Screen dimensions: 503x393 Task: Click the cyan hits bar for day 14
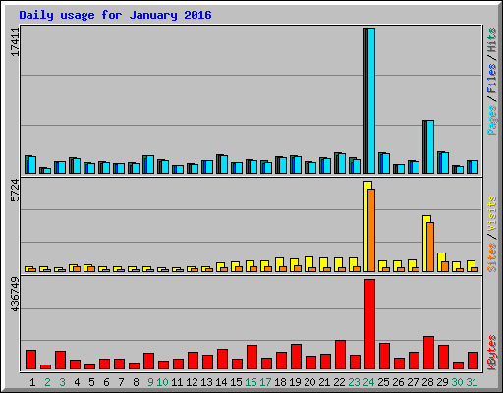tap(224, 165)
